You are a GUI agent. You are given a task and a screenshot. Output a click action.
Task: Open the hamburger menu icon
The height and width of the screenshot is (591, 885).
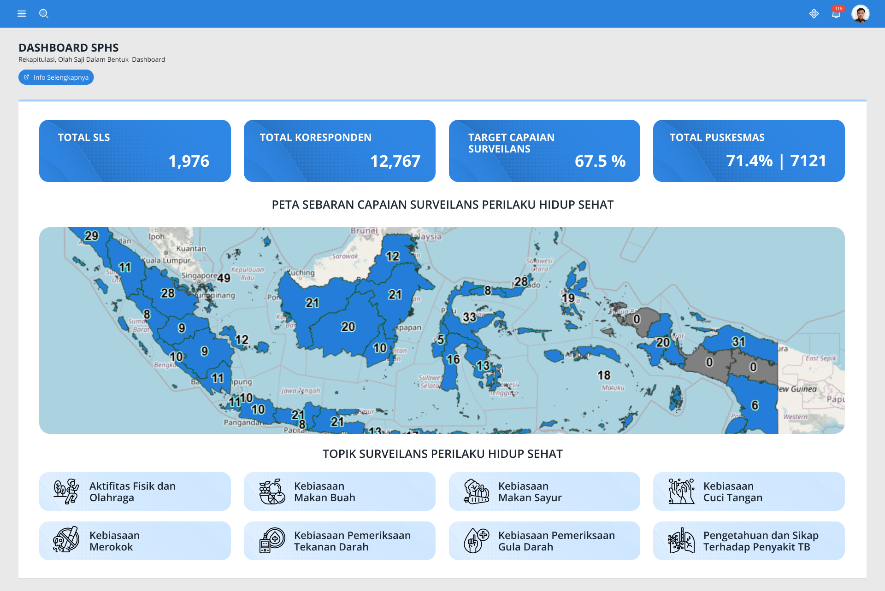click(x=22, y=14)
